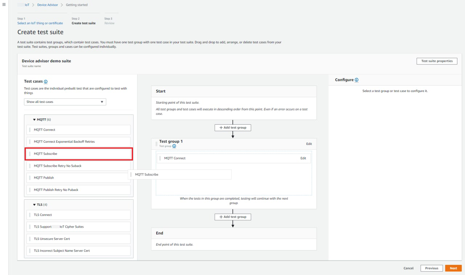
Task: Edit the MQTT Connect test case
Action: pyautogui.click(x=303, y=158)
